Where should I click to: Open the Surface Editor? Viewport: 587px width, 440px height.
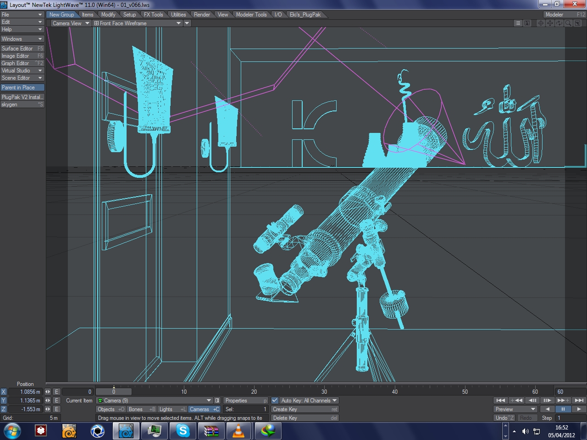[22, 49]
